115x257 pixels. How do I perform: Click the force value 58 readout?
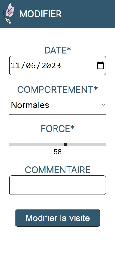[x=58, y=152]
